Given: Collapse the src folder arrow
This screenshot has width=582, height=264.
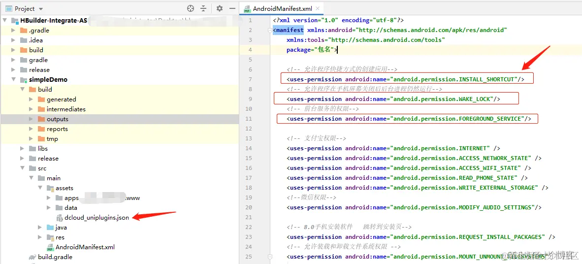Looking at the screenshot, I should click(x=23, y=168).
